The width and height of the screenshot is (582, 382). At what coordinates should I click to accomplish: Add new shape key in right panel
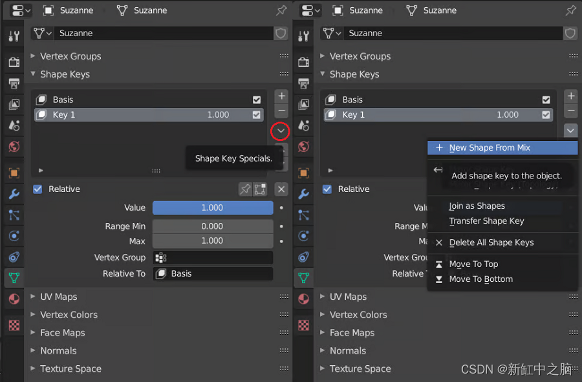pyautogui.click(x=571, y=96)
